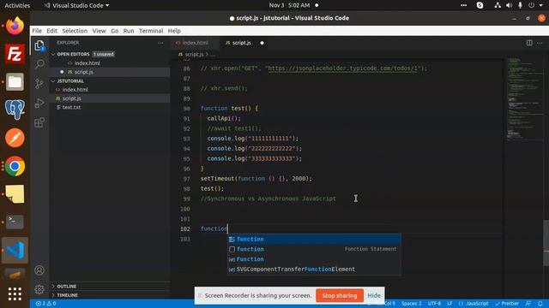Image resolution: width=549 pixels, height=308 pixels.
Task: Click errors and warnings status indicator
Action: click(45, 304)
